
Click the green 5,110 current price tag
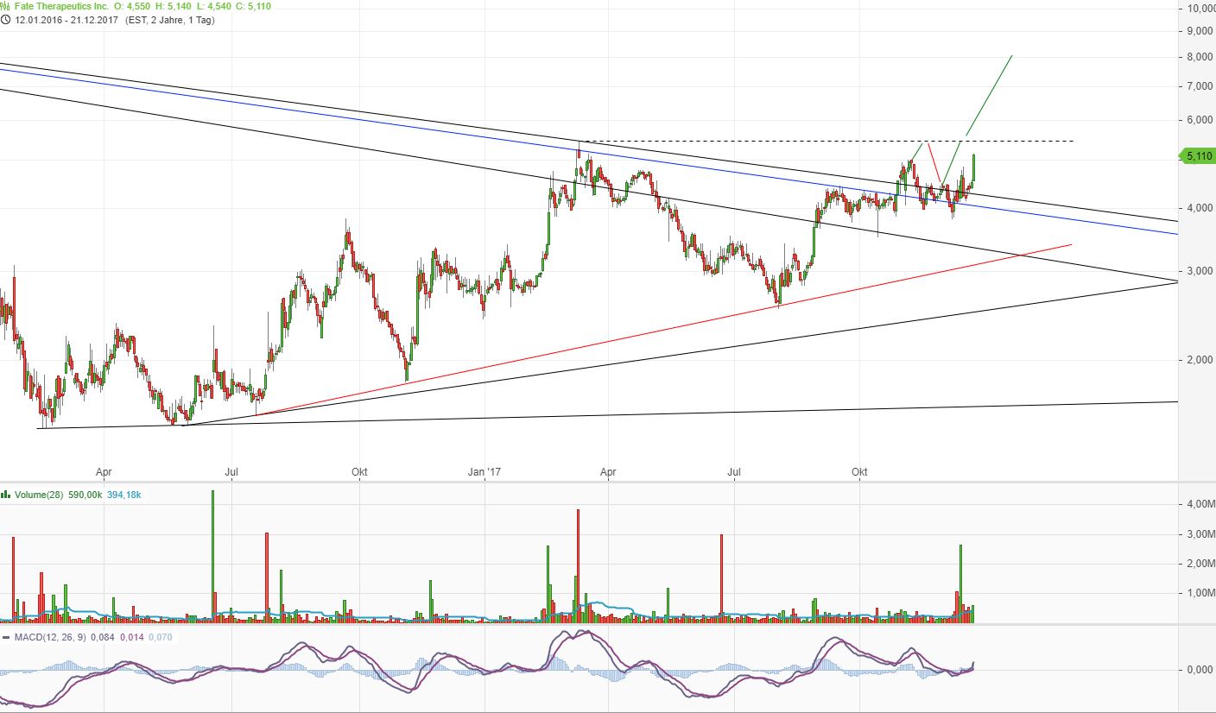tap(1197, 156)
